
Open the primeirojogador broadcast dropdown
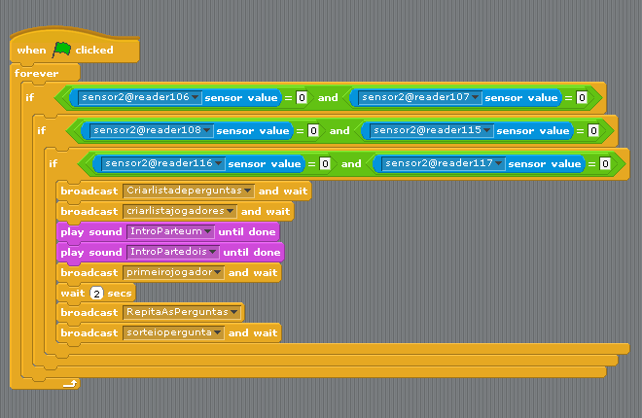pos(219,272)
